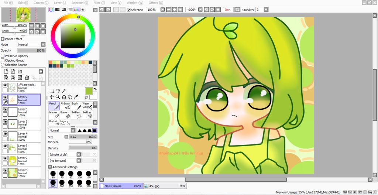The image size is (378, 195).
Task: Click the flip horizontal view icon
Action: (x=237, y=10)
